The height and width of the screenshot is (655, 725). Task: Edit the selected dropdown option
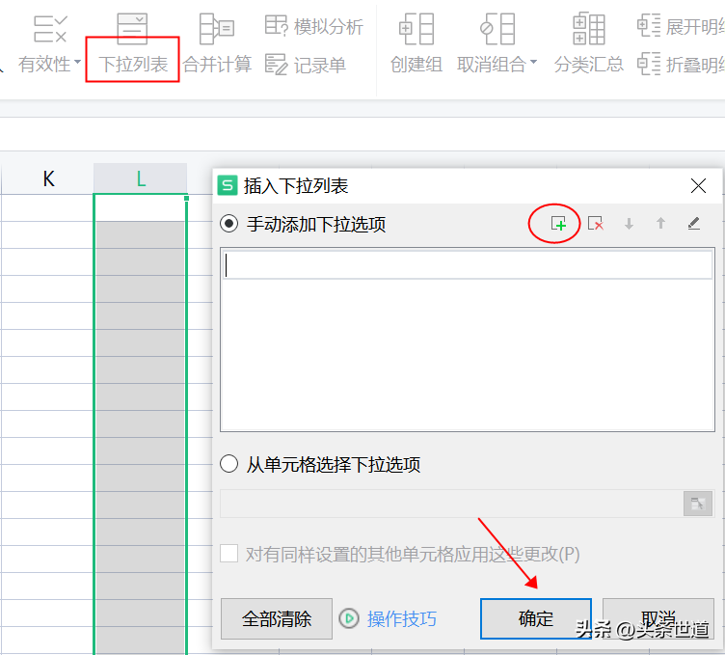[x=693, y=224]
